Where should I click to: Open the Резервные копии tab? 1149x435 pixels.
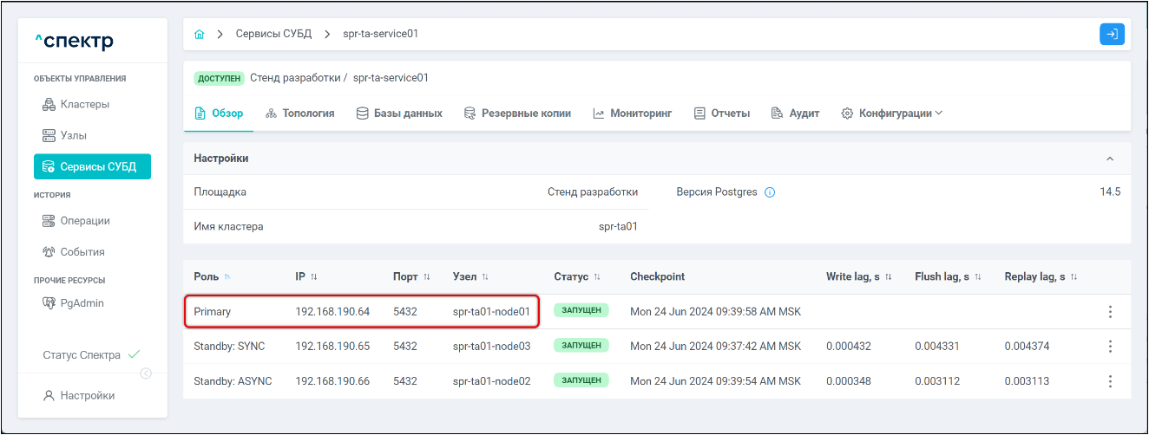click(517, 114)
